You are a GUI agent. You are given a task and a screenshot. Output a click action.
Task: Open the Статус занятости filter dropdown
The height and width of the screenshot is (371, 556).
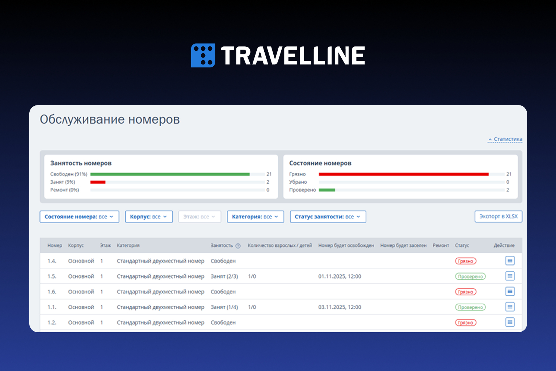(x=328, y=217)
